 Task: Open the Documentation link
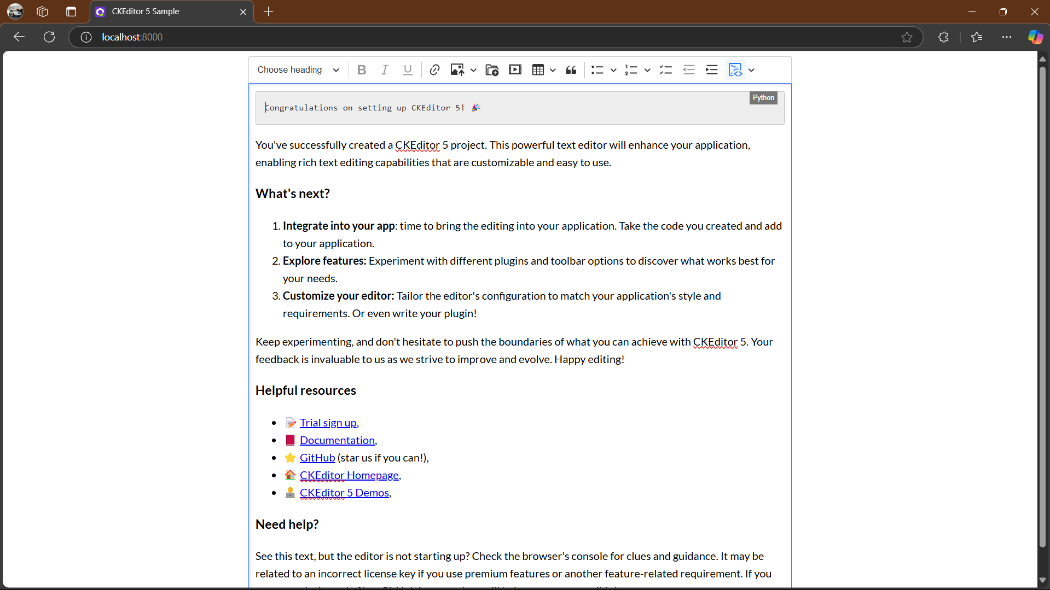pyautogui.click(x=337, y=440)
